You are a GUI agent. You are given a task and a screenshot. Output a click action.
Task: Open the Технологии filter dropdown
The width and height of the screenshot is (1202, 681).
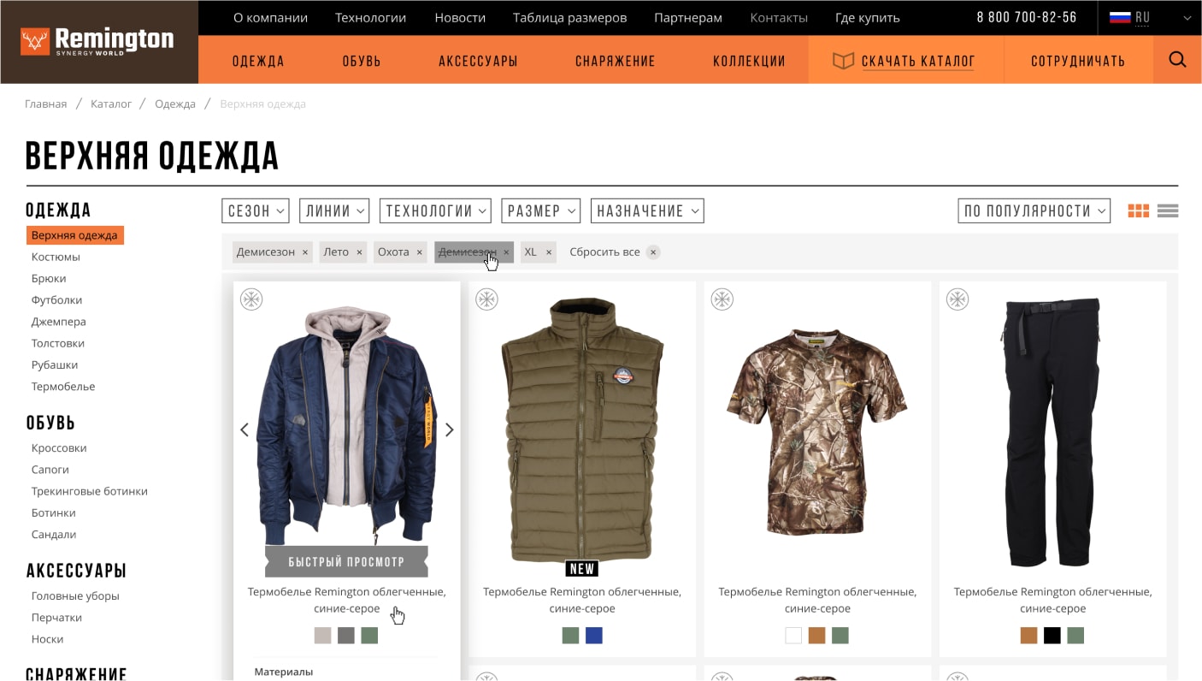pos(435,210)
